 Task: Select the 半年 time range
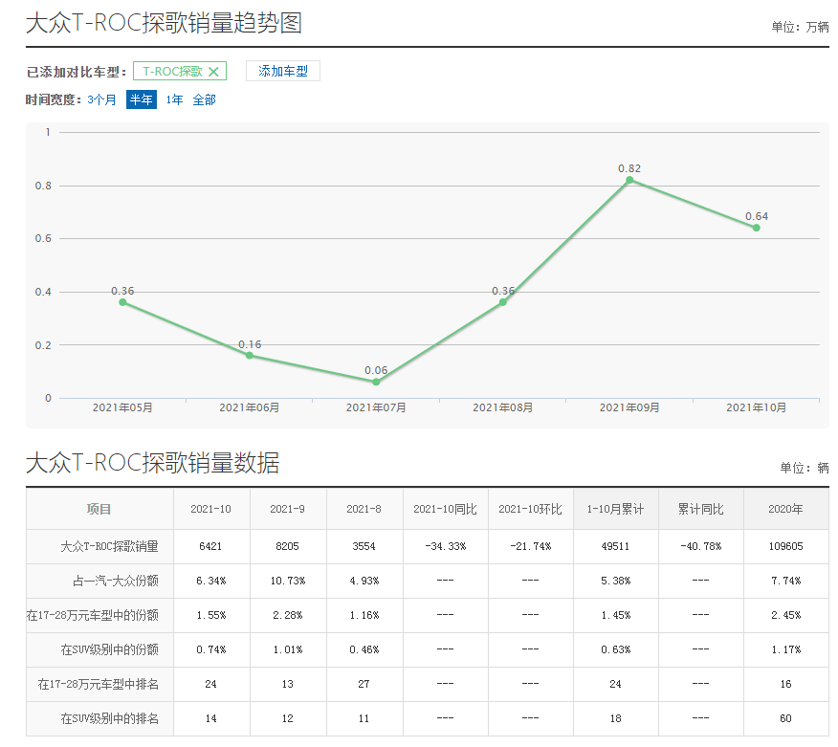coord(141,99)
